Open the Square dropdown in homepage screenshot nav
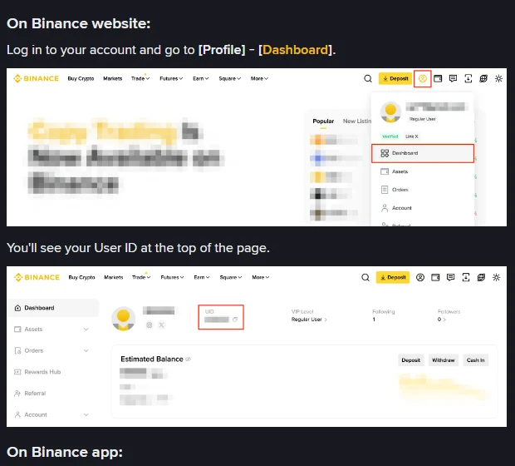Viewport: 515px width, 466px height. (230, 79)
